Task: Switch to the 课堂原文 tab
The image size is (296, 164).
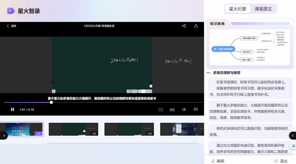Action: coord(263,9)
